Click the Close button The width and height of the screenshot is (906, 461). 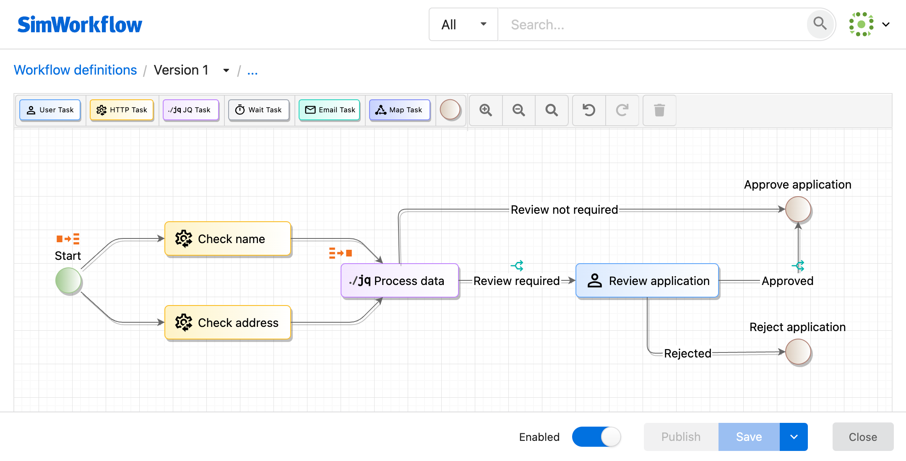(863, 437)
